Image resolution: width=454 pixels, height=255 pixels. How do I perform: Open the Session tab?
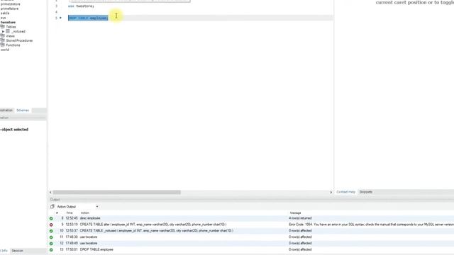(17, 251)
